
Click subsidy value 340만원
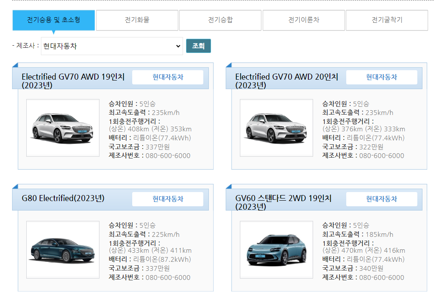tap(371, 268)
